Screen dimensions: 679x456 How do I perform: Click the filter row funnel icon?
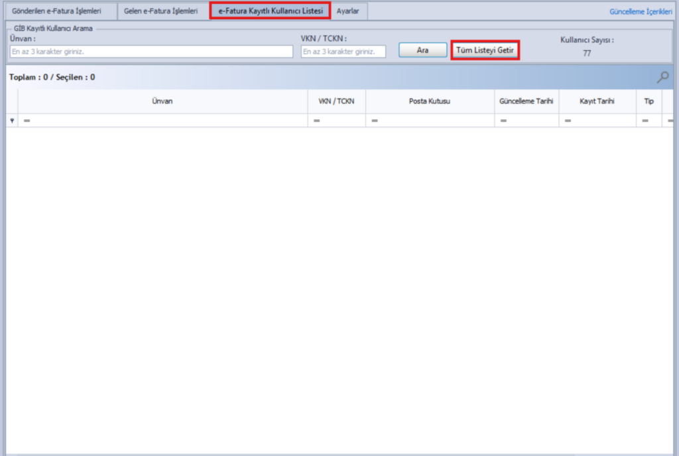pos(12,121)
